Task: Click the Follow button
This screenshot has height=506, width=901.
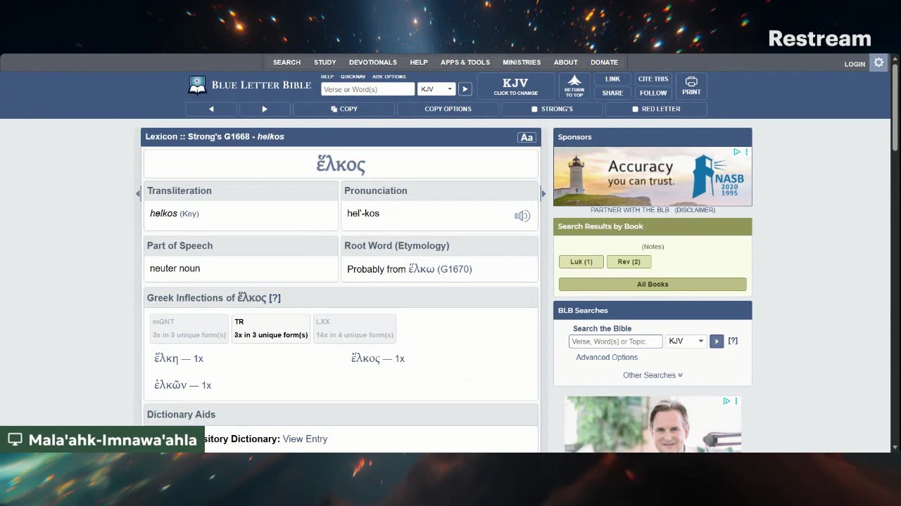Action: [653, 93]
